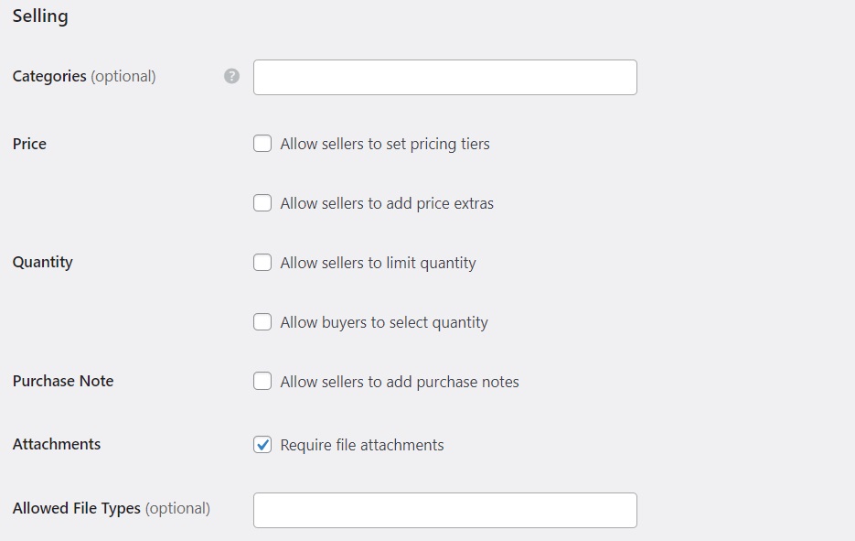Viewport: 855px width, 541px height.
Task: Enable "Allow sellers to set pricing tiers"
Action: pyautogui.click(x=262, y=143)
